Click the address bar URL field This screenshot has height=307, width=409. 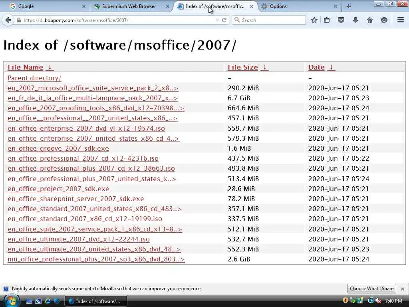[117, 20]
